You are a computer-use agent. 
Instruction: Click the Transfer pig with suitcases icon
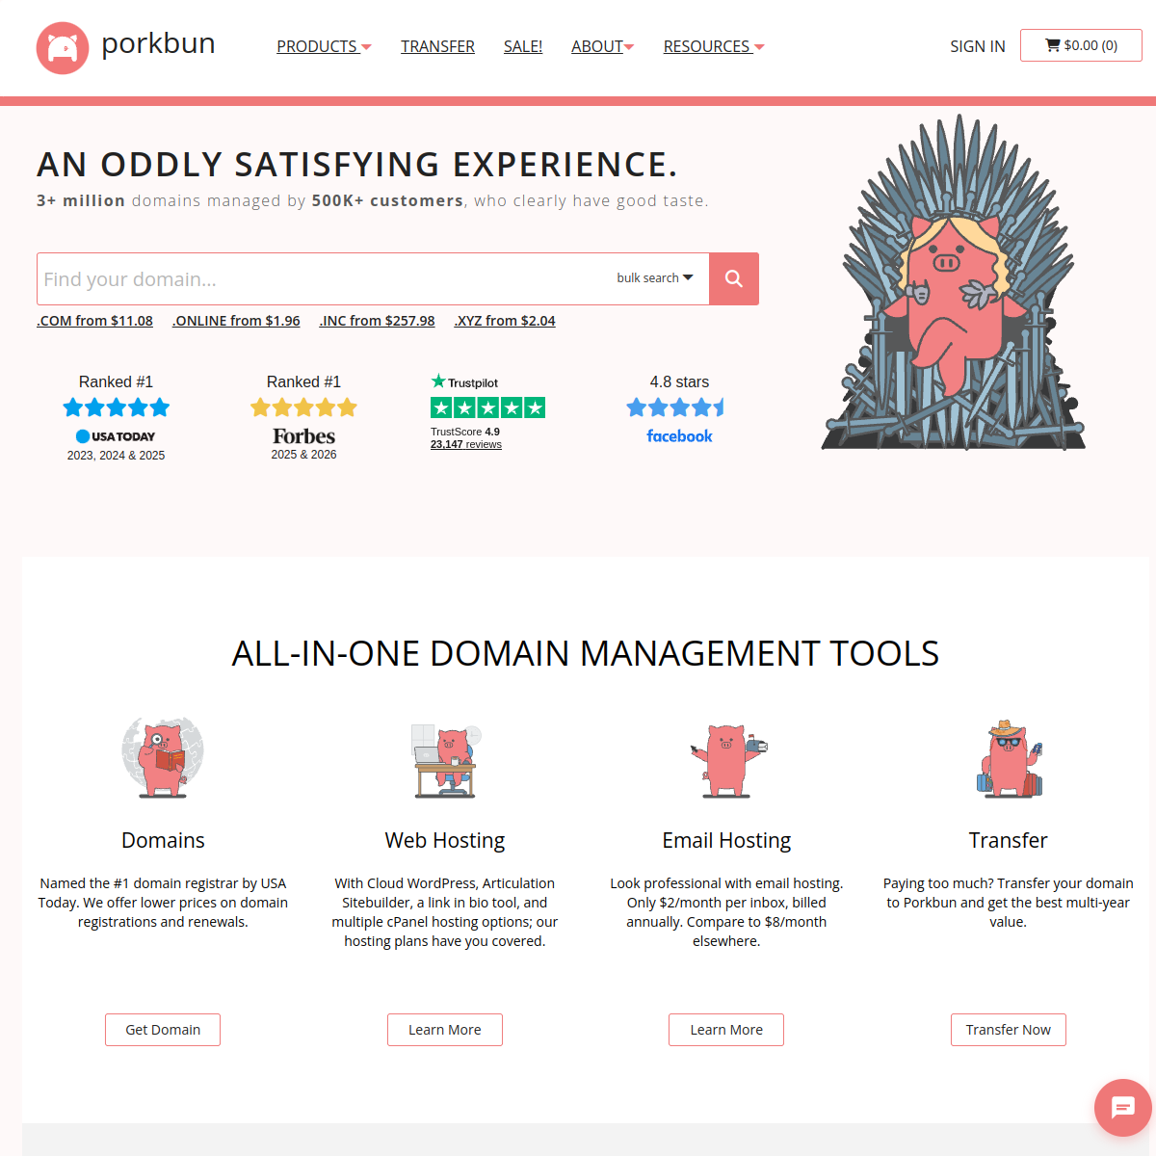[1009, 757]
